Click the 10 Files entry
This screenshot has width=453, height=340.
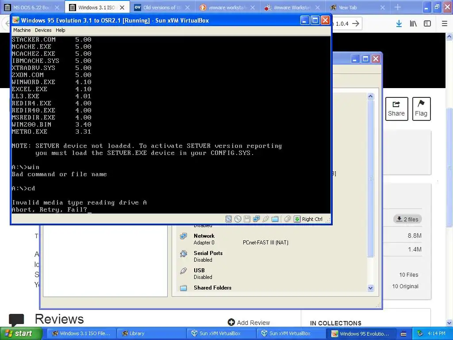coord(408,274)
